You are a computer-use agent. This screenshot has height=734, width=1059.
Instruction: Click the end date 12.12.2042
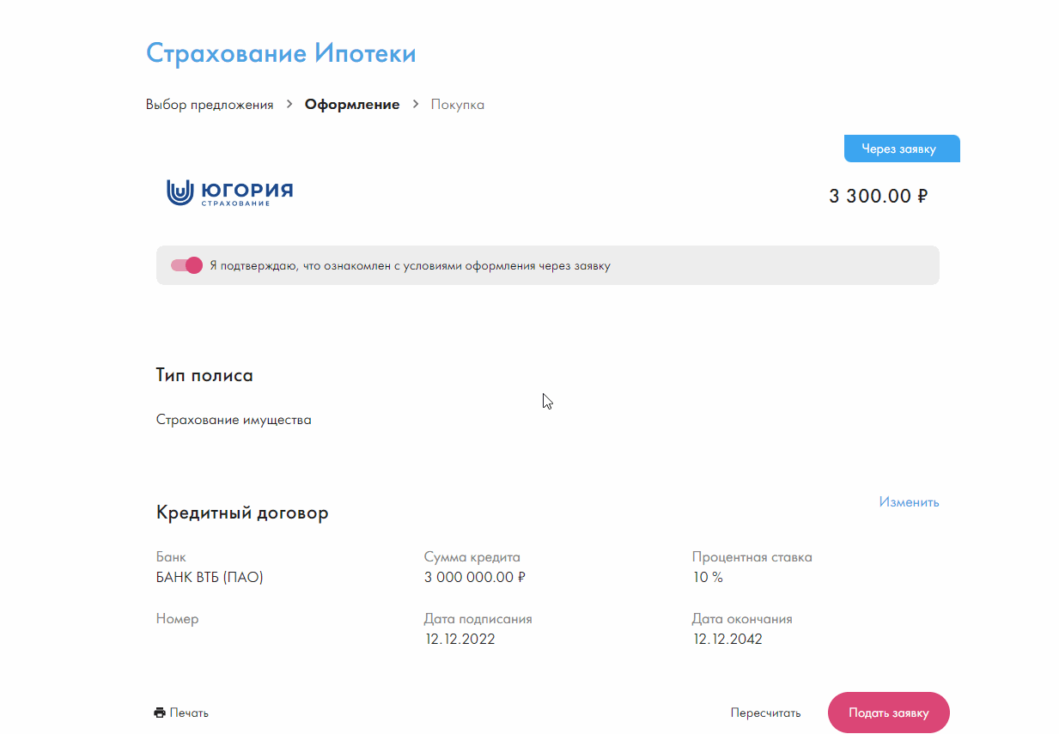(x=727, y=640)
